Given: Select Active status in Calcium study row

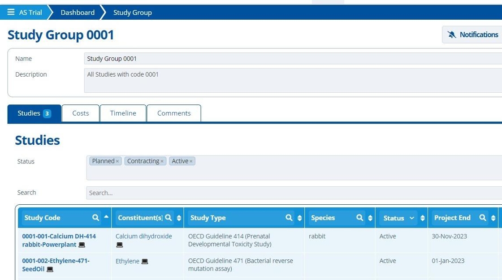Looking at the screenshot, I should point(388,236).
